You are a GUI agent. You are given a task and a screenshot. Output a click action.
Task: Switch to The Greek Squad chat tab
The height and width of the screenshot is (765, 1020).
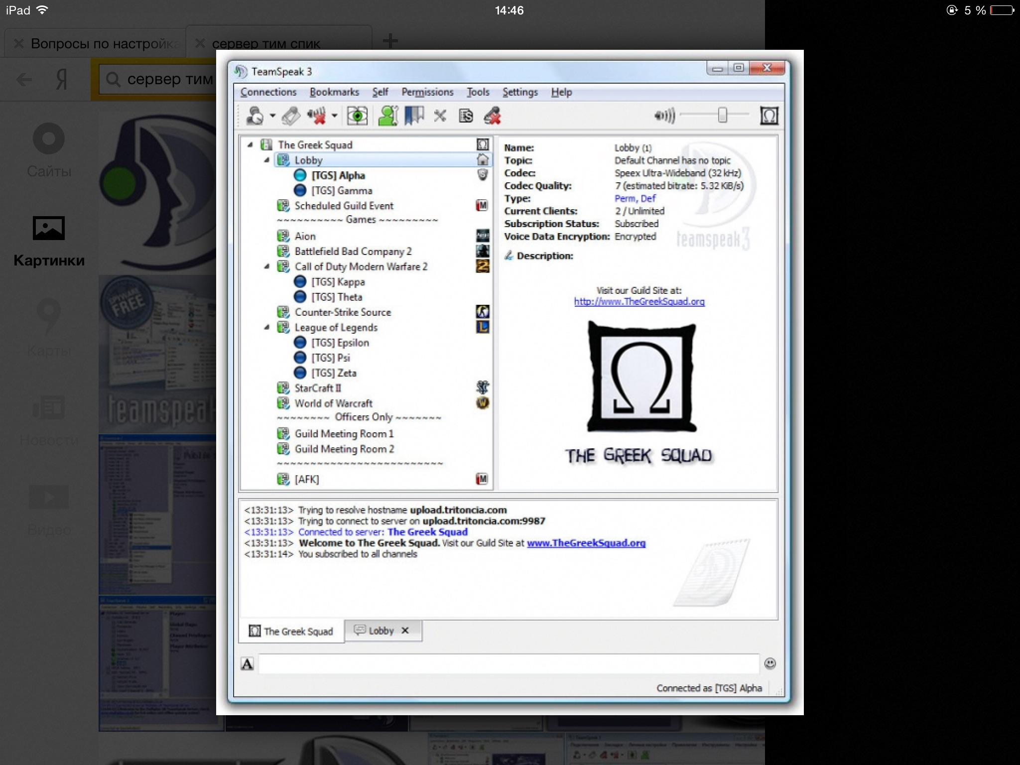(292, 631)
